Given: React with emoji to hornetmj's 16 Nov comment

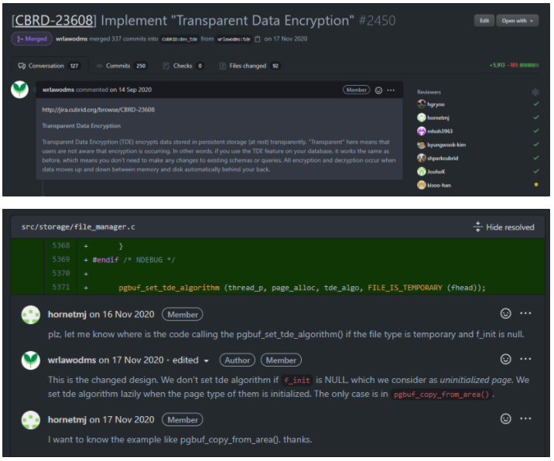Looking at the screenshot, I should tap(506, 313).
